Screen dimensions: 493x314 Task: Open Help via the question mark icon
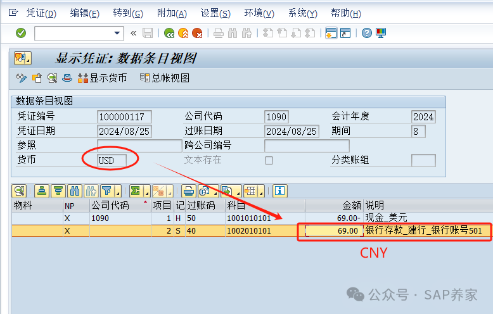(x=367, y=33)
